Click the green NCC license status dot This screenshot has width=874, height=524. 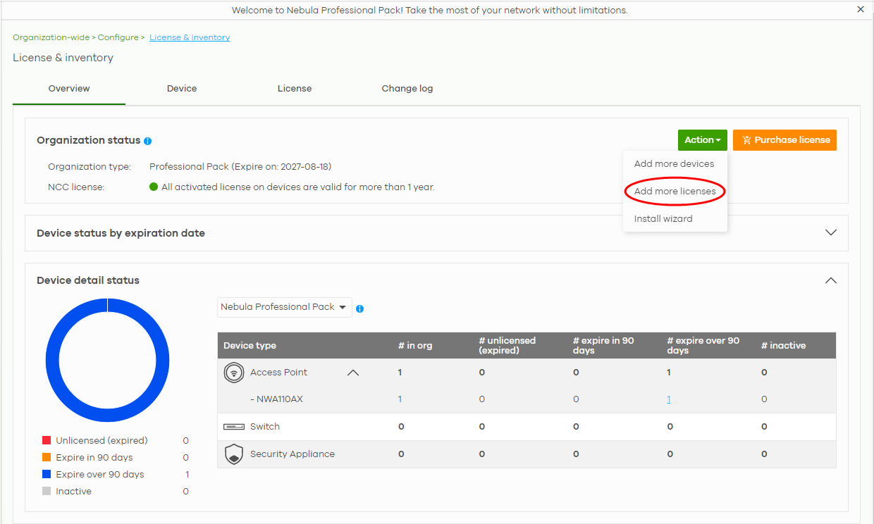154,187
